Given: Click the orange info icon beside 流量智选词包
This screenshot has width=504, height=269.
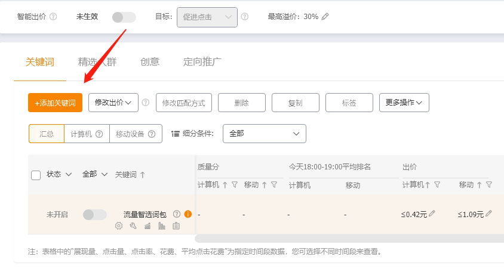Looking at the screenshot, I should point(188,214).
